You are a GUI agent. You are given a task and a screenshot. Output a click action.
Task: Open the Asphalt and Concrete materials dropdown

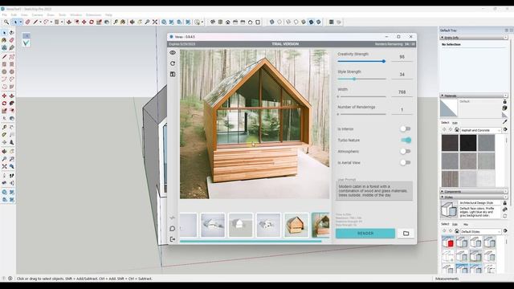(481, 130)
